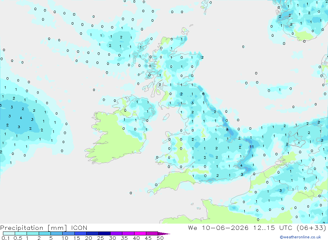This screenshot has width=328, height=240.
Task: Click the "35" legend scale label
Action: 124,238
